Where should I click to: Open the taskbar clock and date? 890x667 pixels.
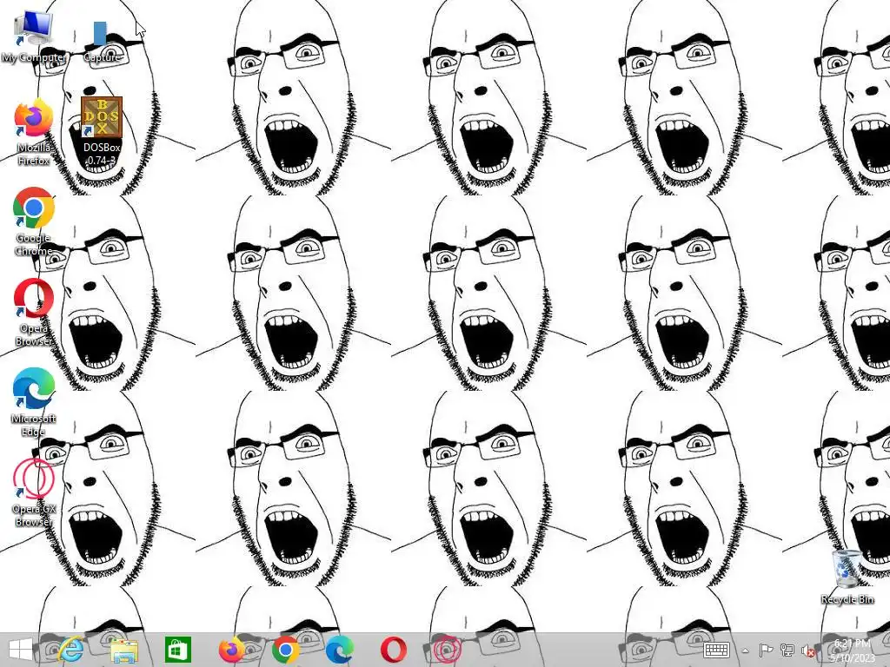click(852, 650)
